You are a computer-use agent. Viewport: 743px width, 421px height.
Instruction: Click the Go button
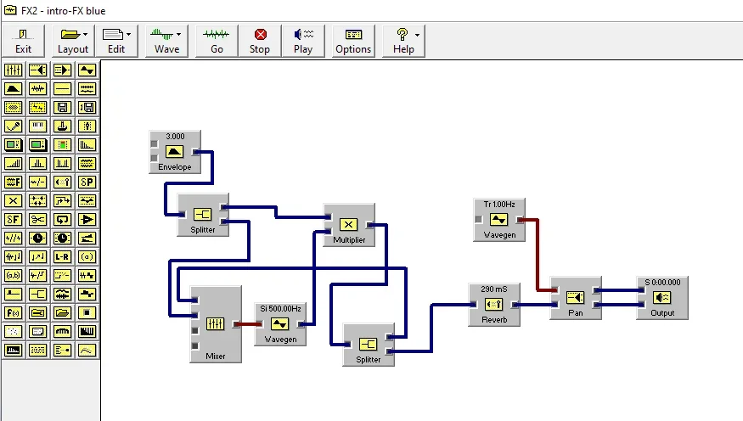pyautogui.click(x=217, y=41)
